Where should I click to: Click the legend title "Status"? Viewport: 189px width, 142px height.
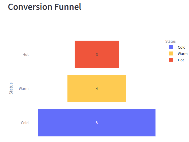(170, 41)
